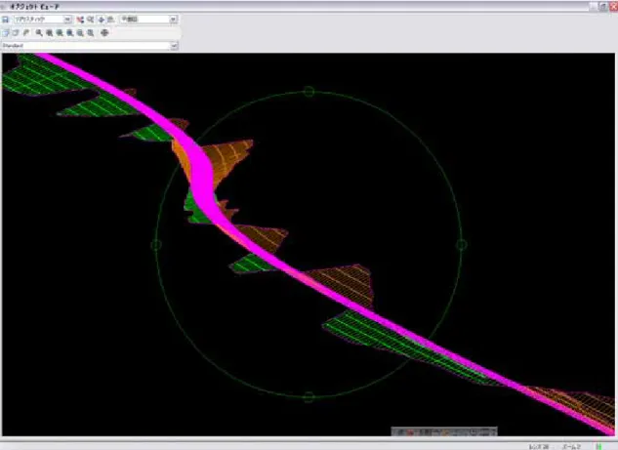Select the pan/orbit cross-shaped icon
The image size is (618, 450).
click(104, 33)
